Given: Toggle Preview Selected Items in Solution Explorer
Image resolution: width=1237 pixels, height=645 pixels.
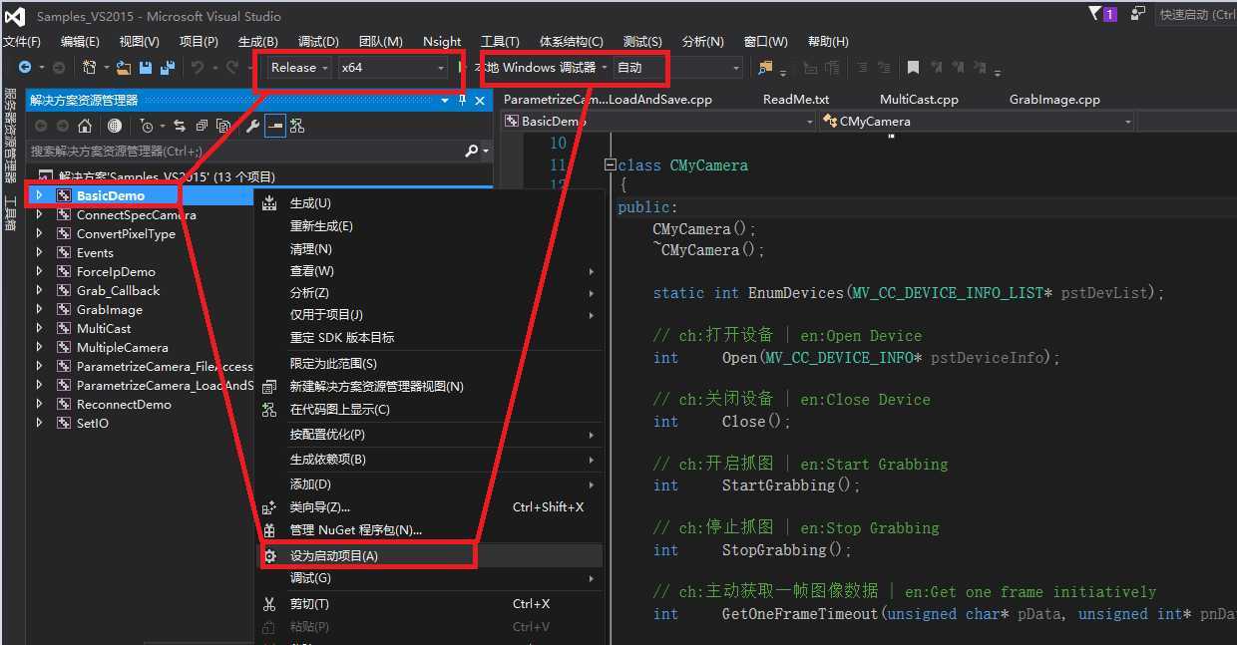Looking at the screenshot, I should pyautogui.click(x=274, y=126).
